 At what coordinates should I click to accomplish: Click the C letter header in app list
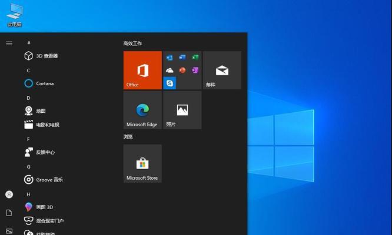point(28,70)
